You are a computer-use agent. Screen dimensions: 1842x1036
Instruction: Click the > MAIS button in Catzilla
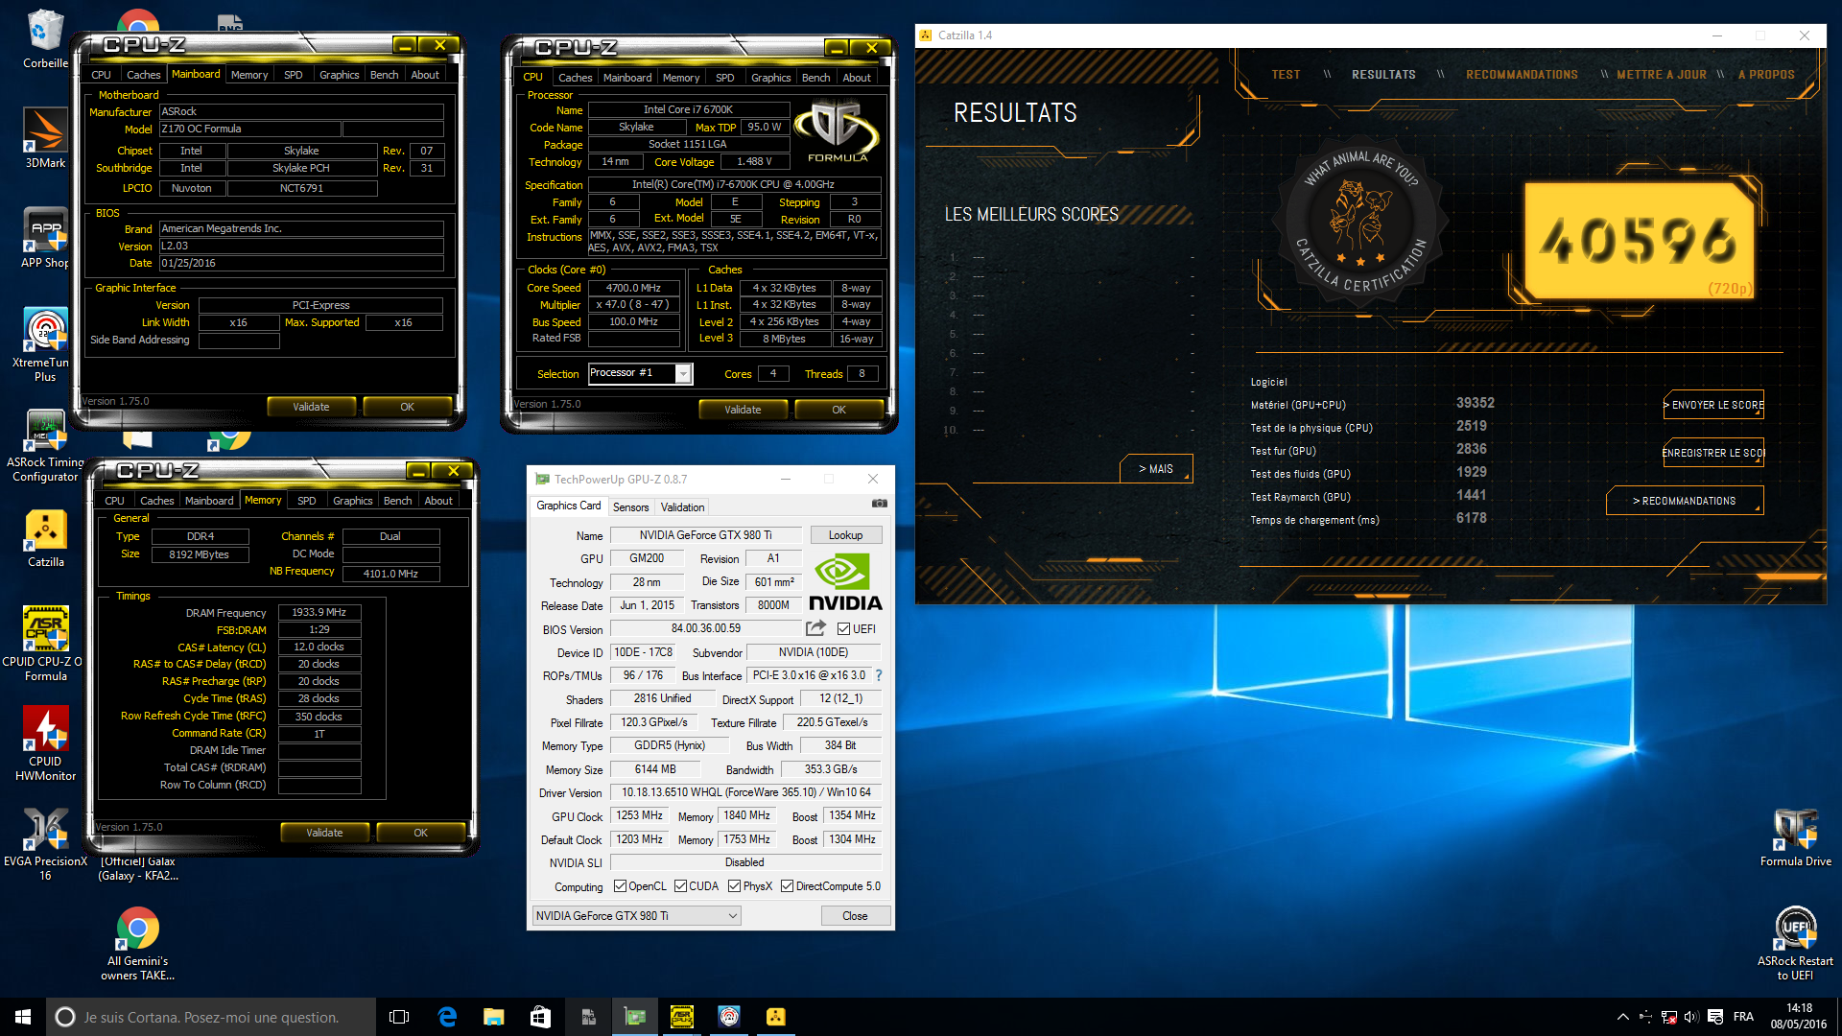[1156, 469]
